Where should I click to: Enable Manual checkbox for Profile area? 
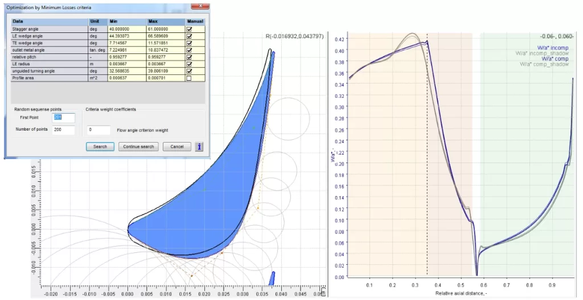pos(189,78)
